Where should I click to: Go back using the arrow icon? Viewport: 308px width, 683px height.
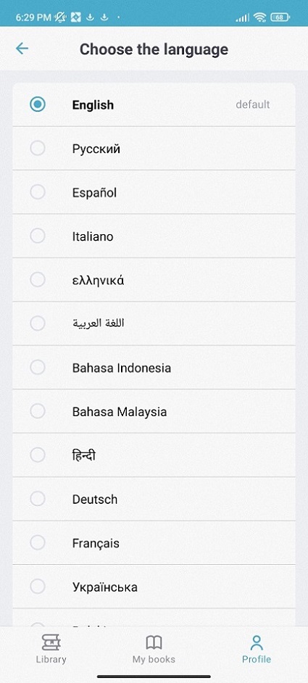pos(22,49)
